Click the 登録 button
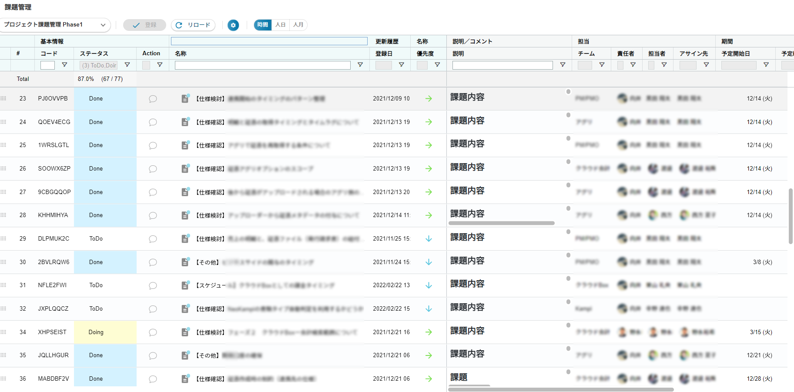Screen dimensions: 794x392 point(144,25)
